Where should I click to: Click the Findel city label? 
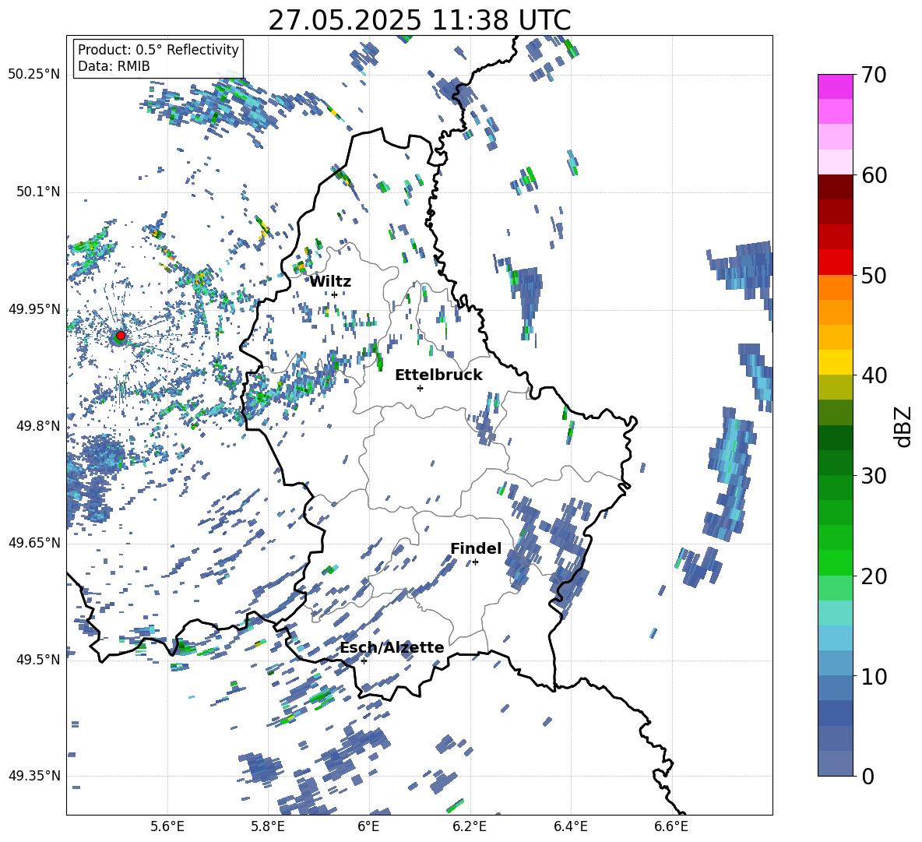pyautogui.click(x=476, y=548)
